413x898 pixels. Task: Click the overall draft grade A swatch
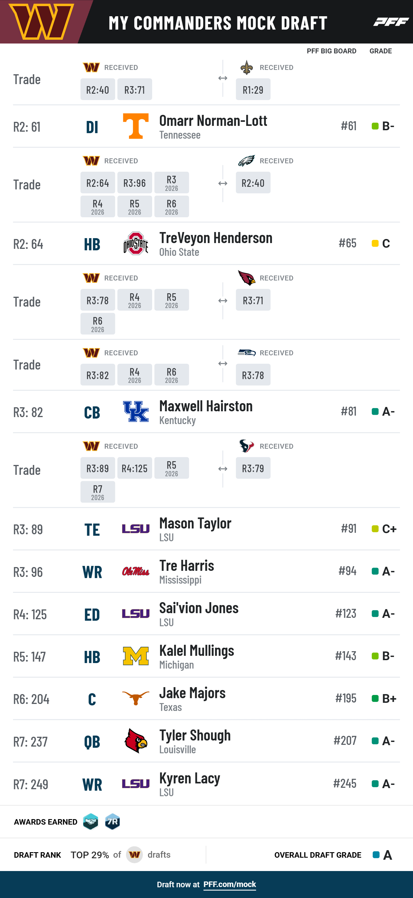pos(376,855)
